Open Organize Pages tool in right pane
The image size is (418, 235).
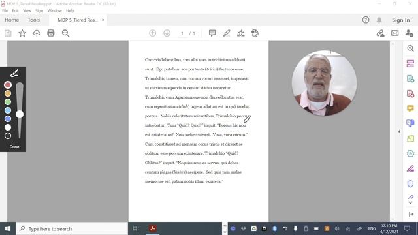point(411,63)
